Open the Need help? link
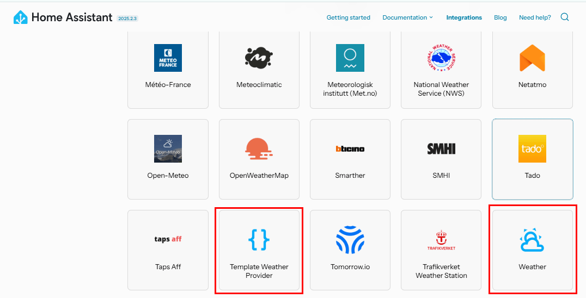Image resolution: width=586 pixels, height=298 pixels. point(535,17)
